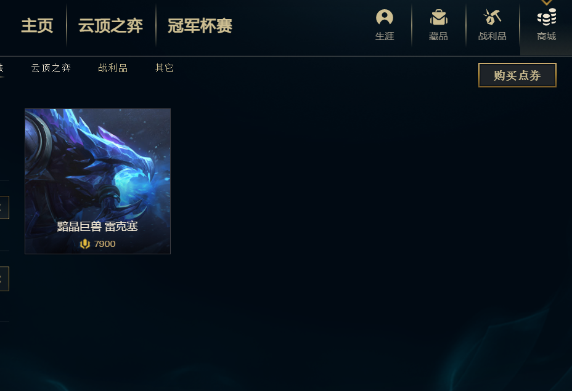The image size is (572, 391).
Task: Switch to 云顶之弈 in top navigation
Action: [110, 26]
